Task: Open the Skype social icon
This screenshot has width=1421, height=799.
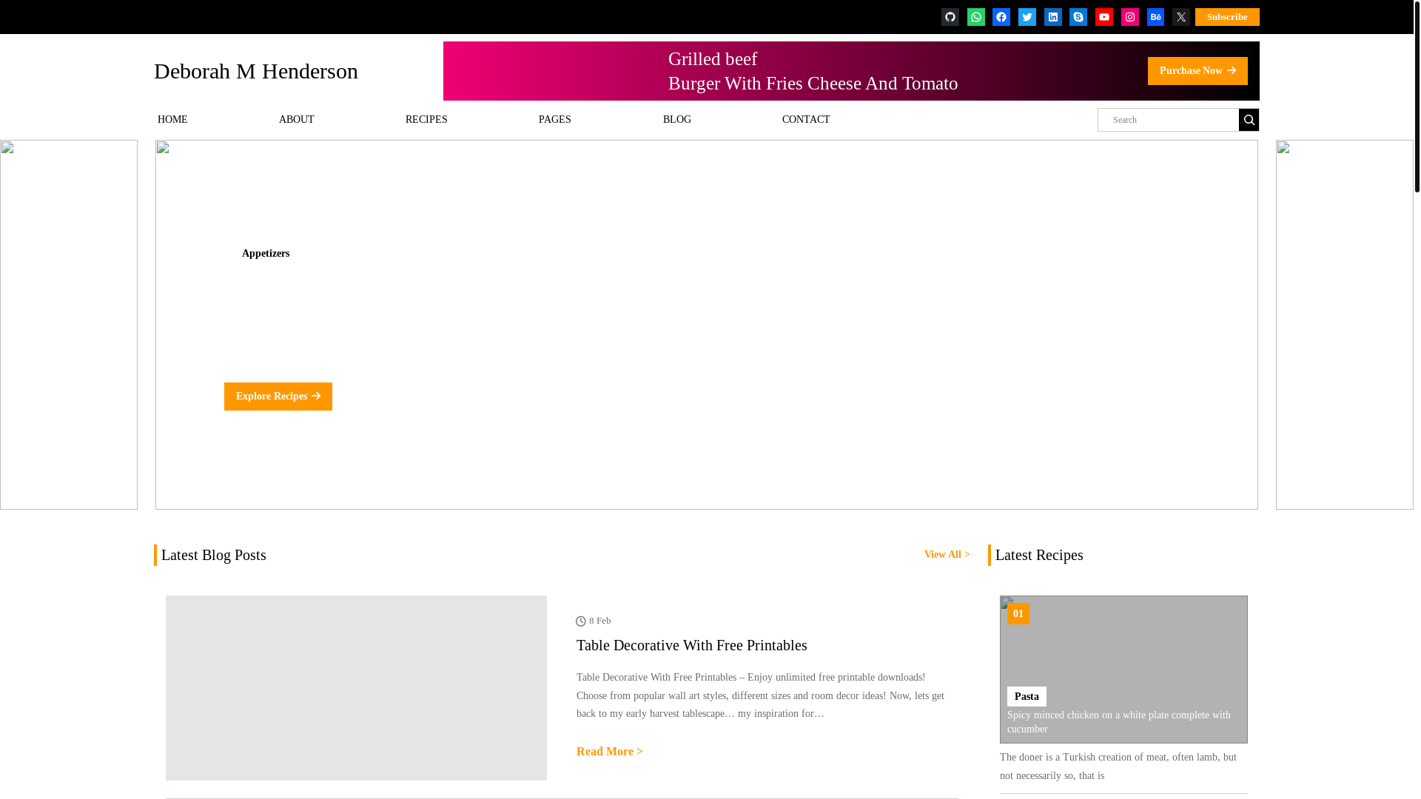Action: [1078, 17]
